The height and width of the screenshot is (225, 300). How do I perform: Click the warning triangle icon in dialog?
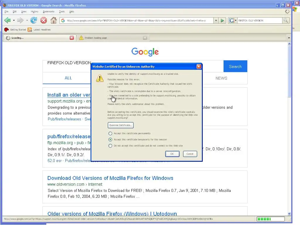pyautogui.click(x=100, y=78)
